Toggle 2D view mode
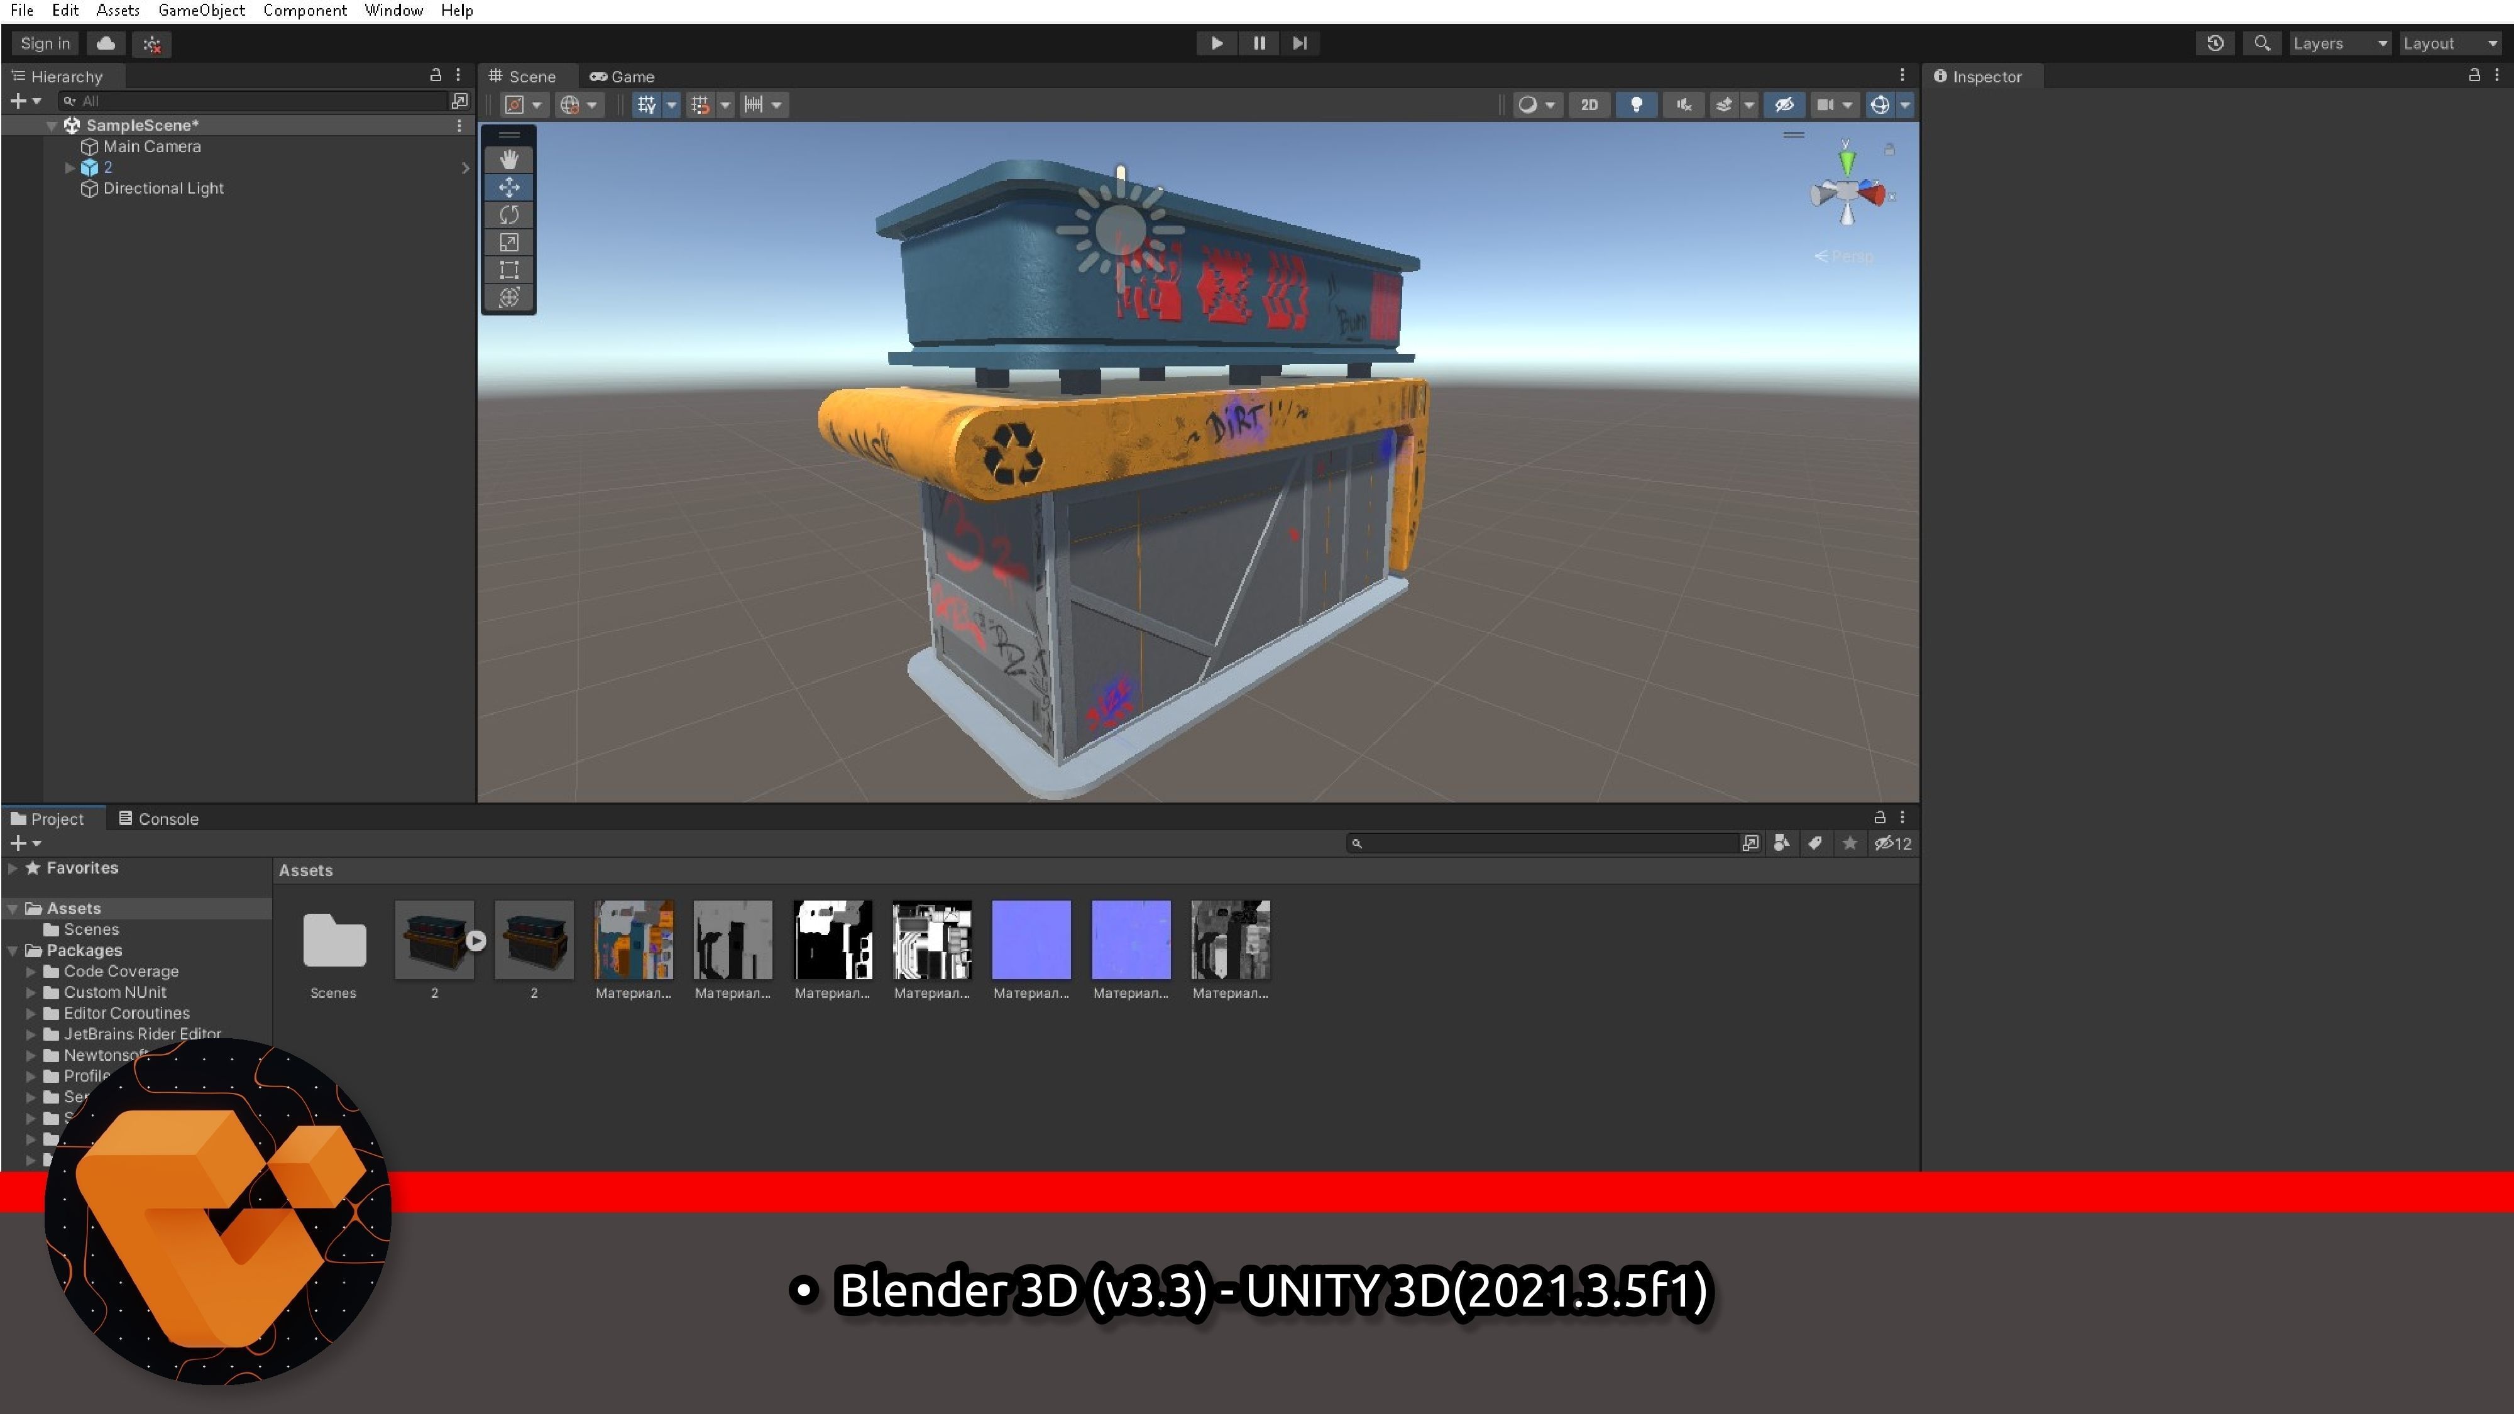The width and height of the screenshot is (2514, 1414). click(1589, 104)
